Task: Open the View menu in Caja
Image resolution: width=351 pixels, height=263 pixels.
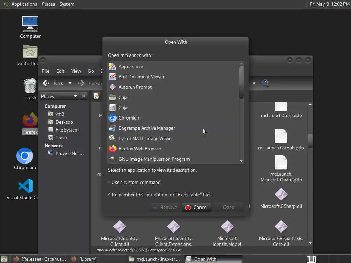Action: [76, 71]
